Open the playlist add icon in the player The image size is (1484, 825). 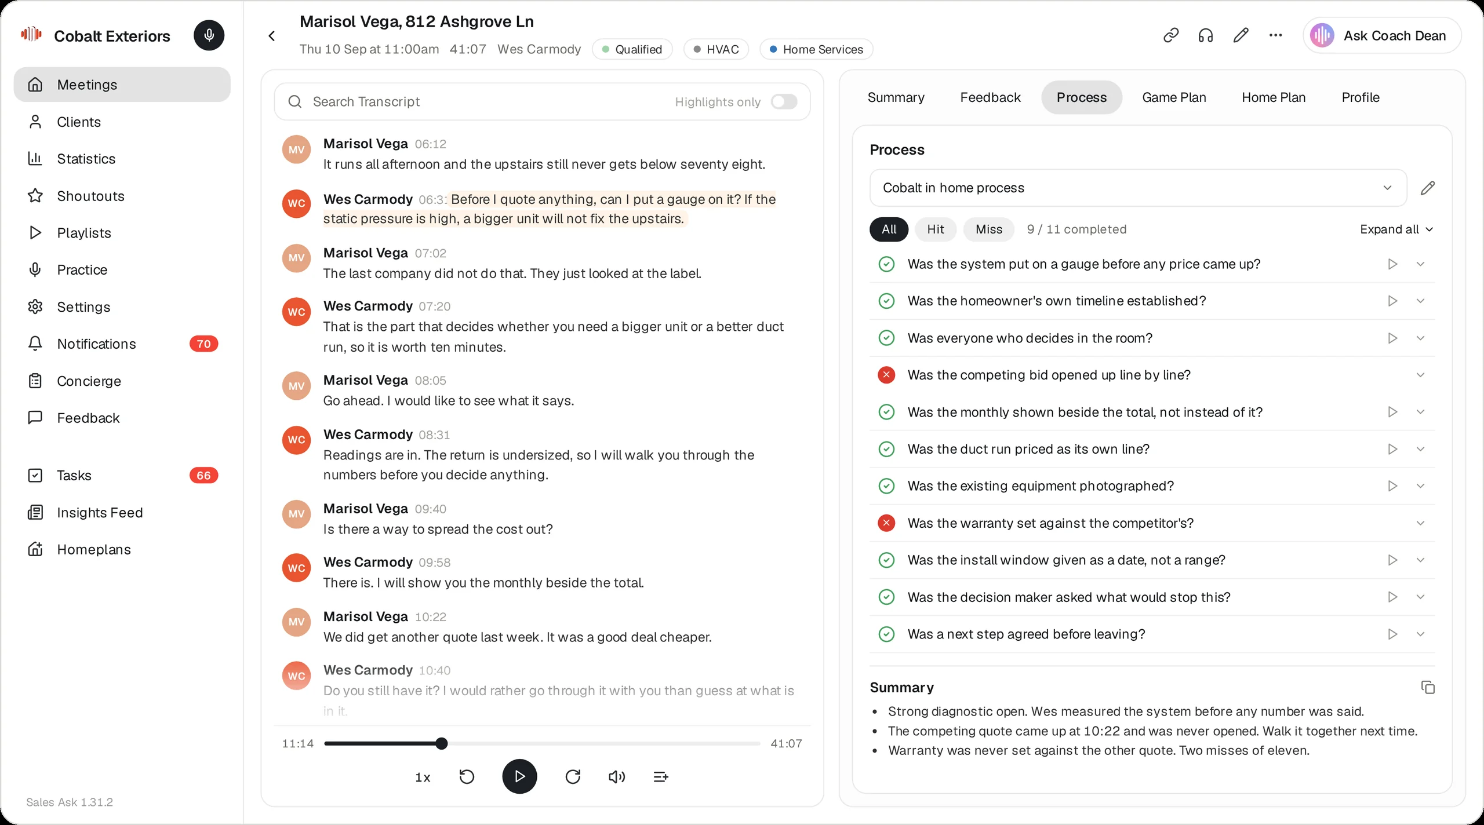pyautogui.click(x=661, y=776)
